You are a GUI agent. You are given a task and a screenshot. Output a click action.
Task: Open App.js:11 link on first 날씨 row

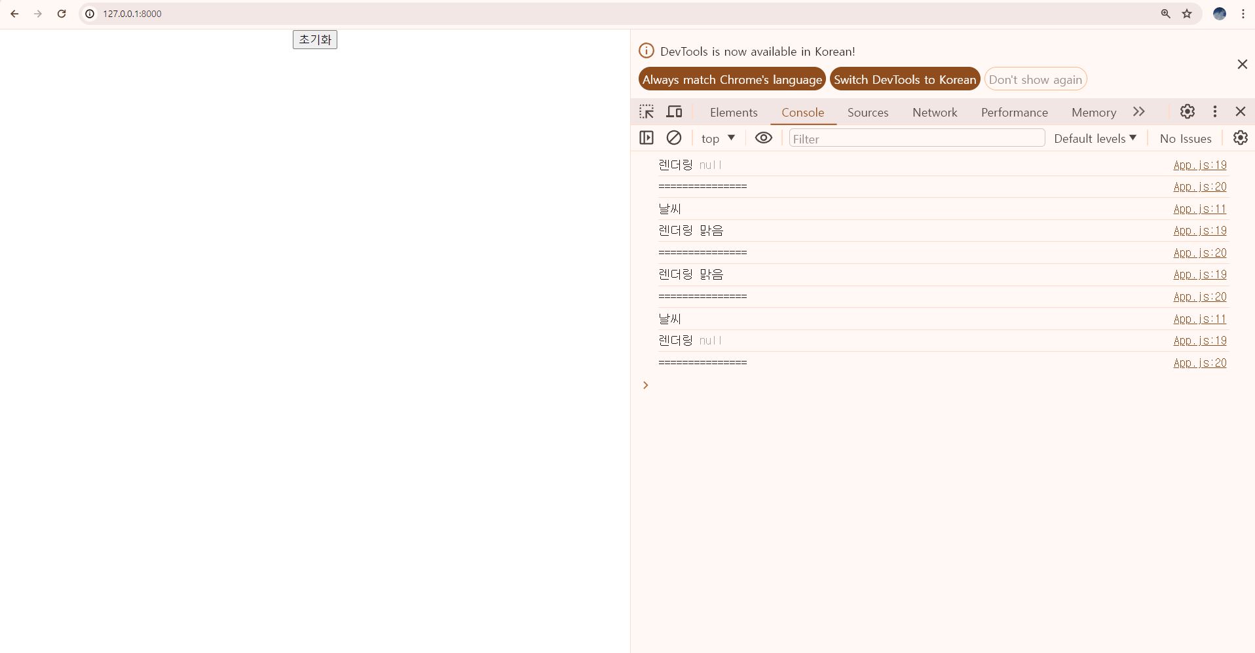(1200, 209)
